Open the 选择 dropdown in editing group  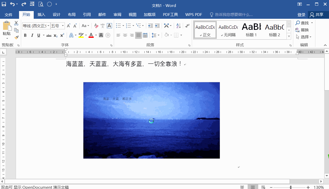pyautogui.click(x=304, y=37)
